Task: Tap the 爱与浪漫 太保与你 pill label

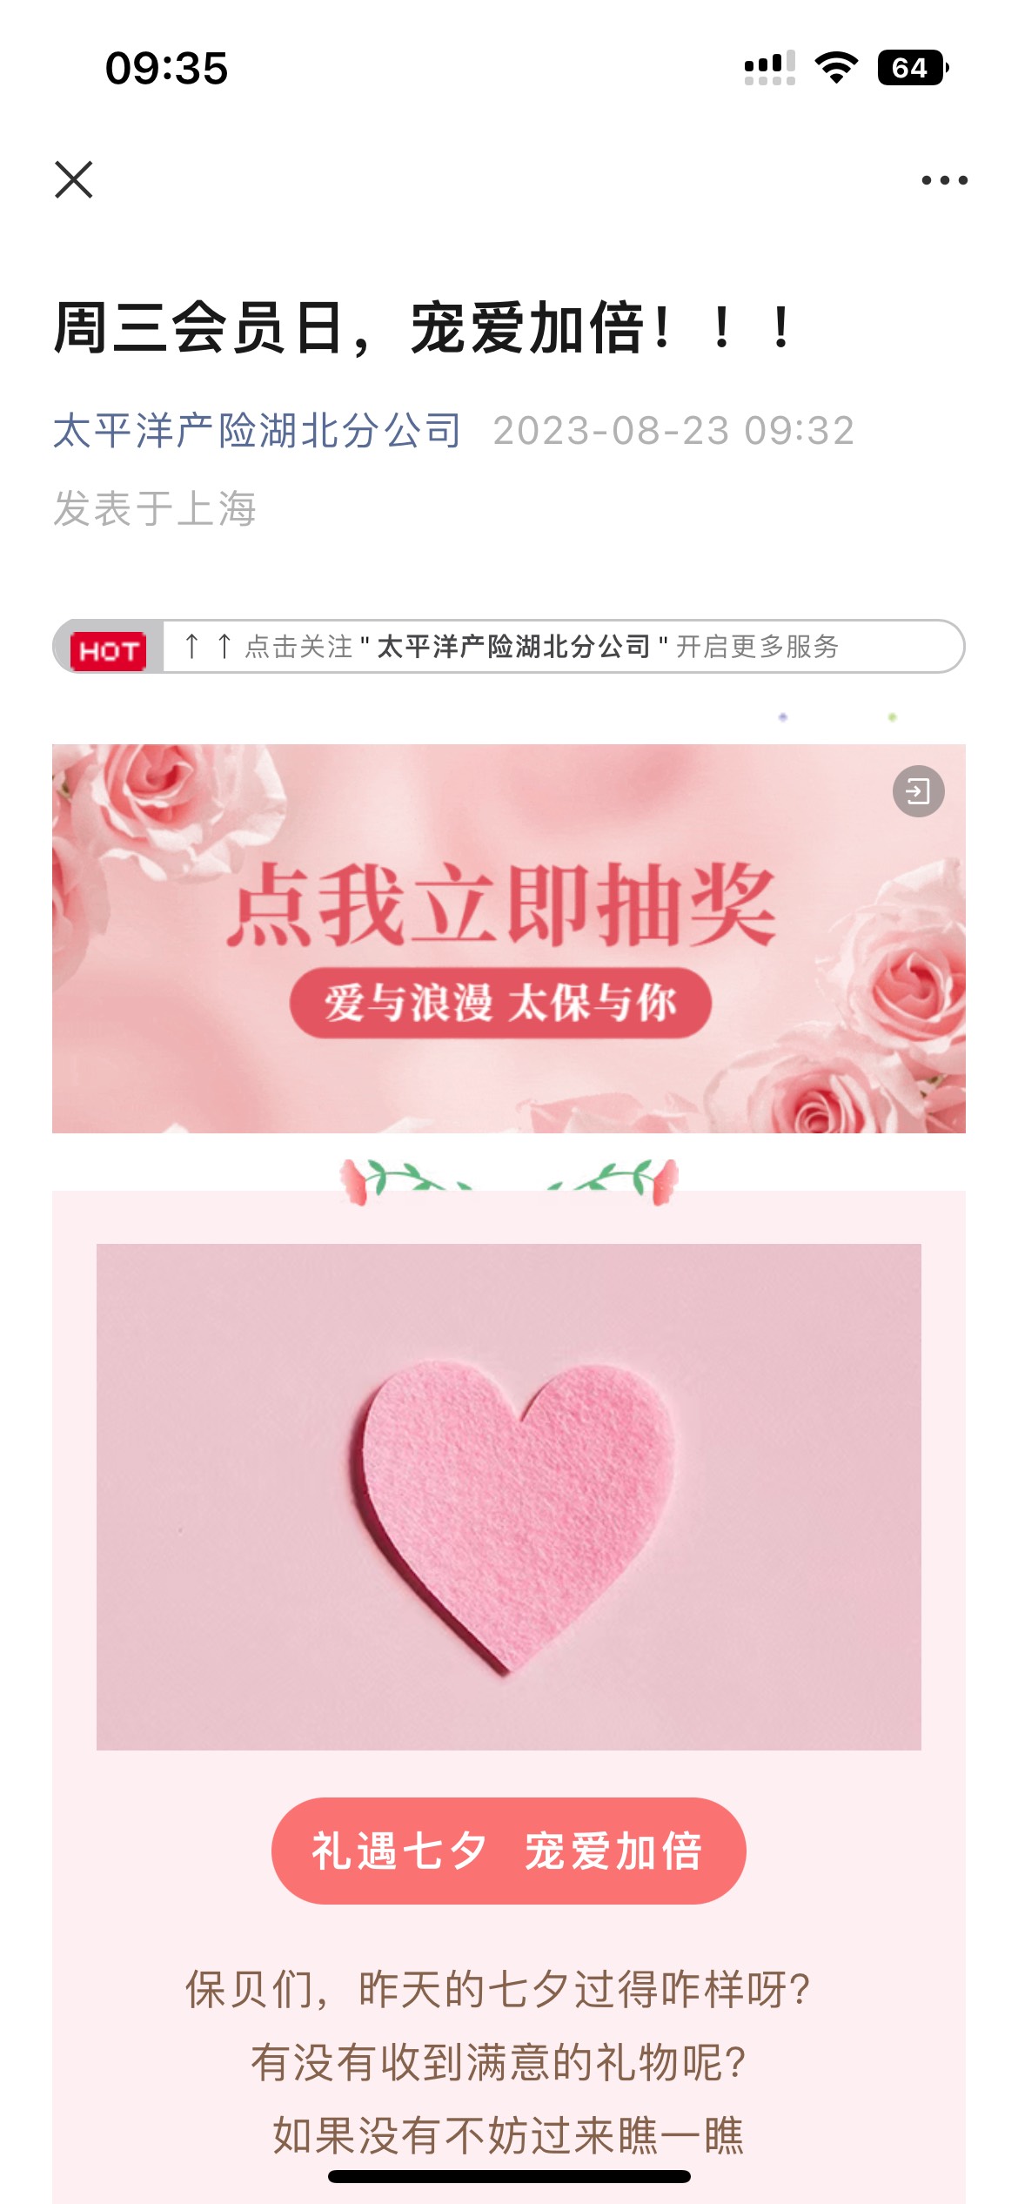Action: click(500, 1002)
